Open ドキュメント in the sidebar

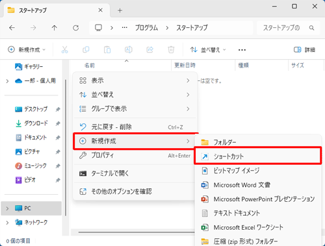(x=31, y=138)
